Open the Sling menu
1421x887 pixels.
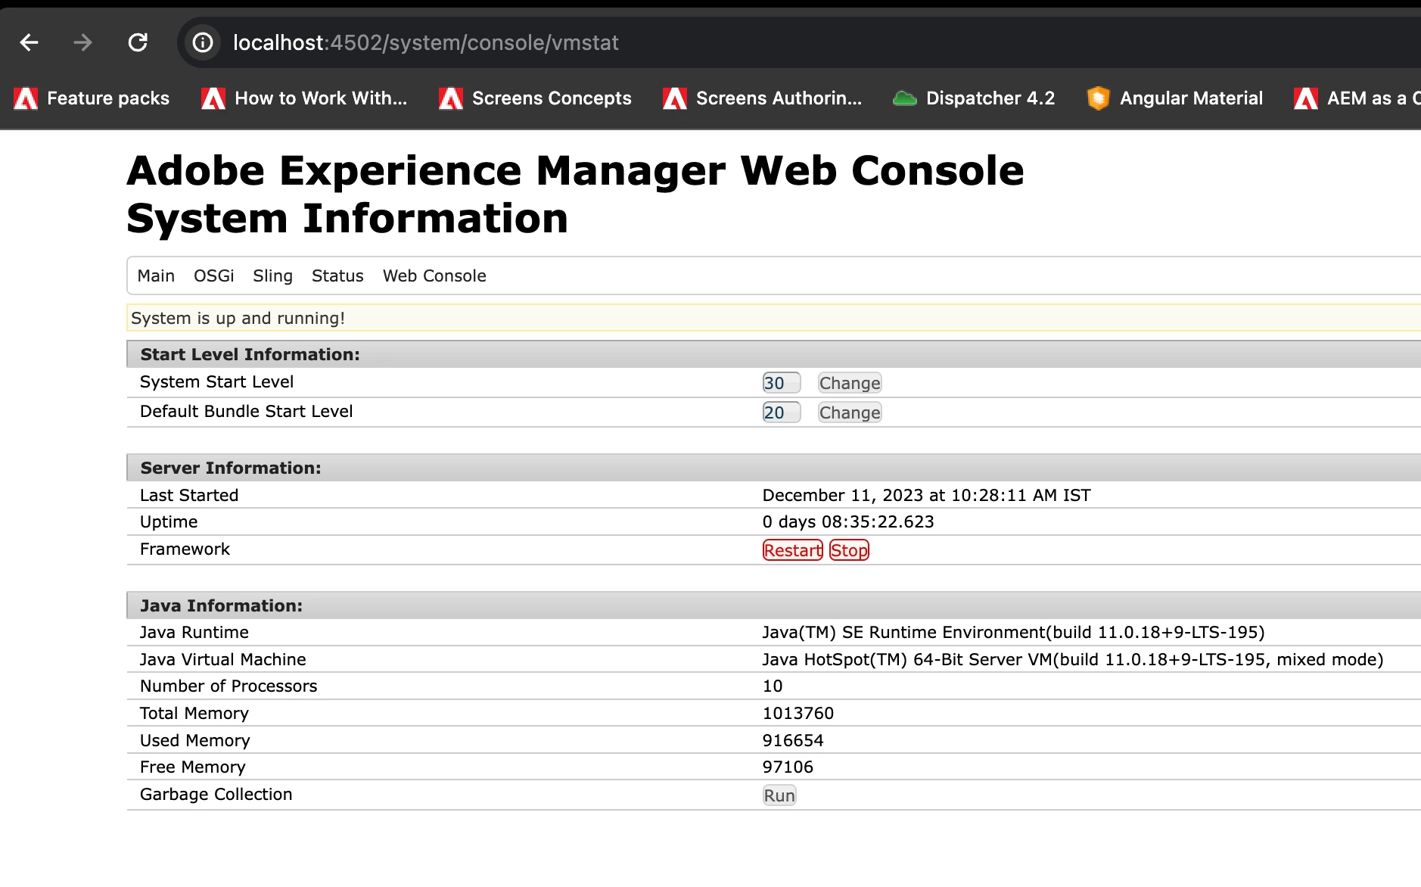pyautogui.click(x=272, y=276)
